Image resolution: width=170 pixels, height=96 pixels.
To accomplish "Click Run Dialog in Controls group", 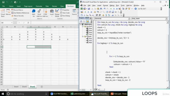I will coord(65,16).
